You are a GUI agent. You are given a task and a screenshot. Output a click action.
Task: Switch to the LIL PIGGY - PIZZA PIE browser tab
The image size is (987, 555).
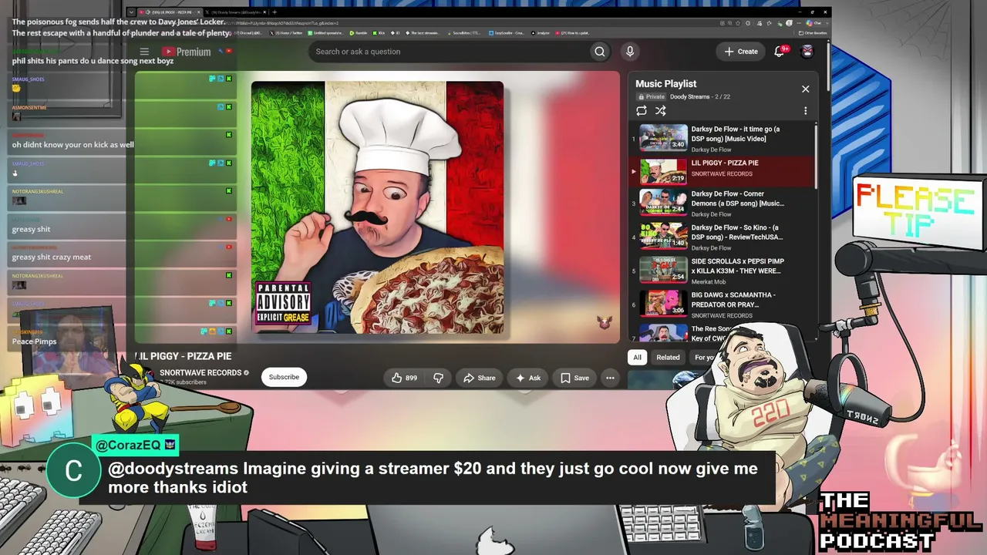(171, 12)
